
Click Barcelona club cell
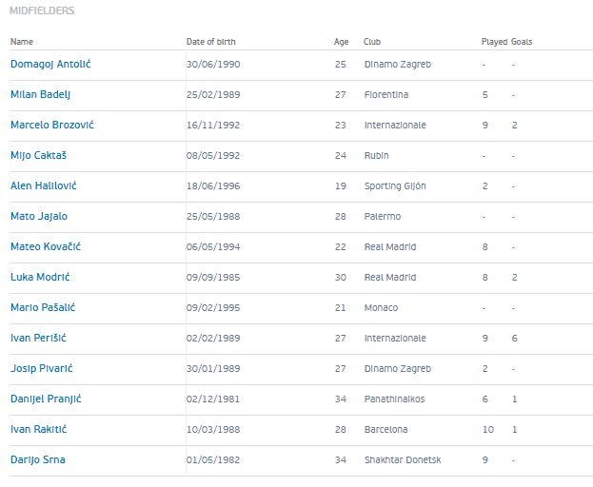pyautogui.click(x=385, y=430)
